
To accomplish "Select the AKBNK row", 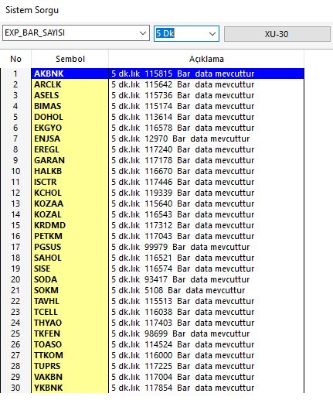I will click(152, 74).
